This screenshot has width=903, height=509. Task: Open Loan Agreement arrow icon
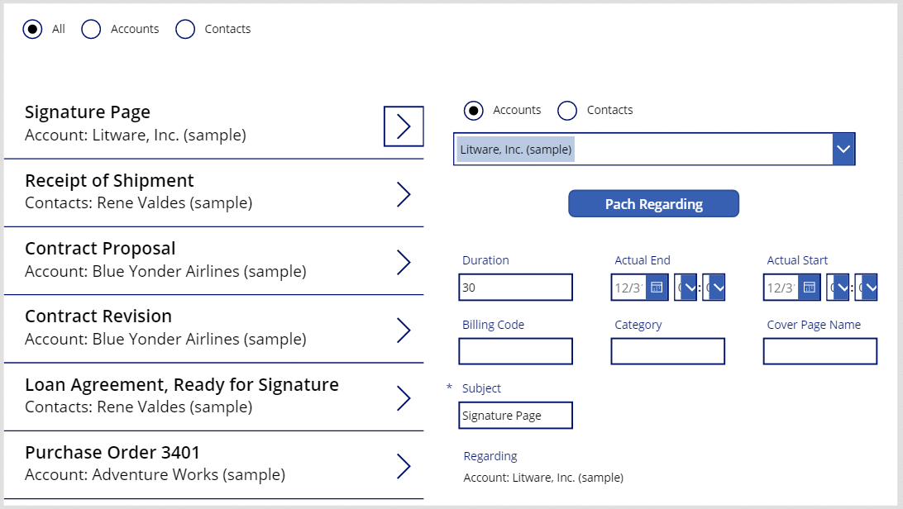tap(404, 398)
